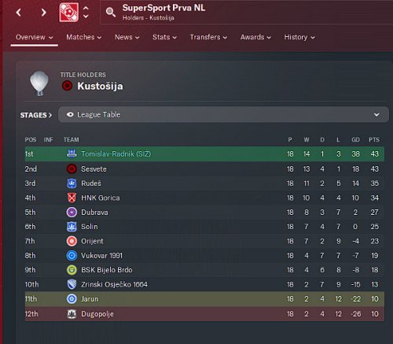The image size is (393, 344).
Task: Click the SuperSport Prva NL competition logo
Action: pos(68,13)
